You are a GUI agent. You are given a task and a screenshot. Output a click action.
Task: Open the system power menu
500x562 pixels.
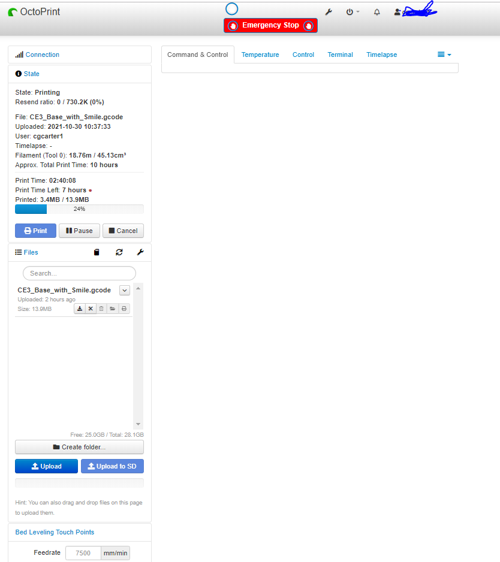[x=353, y=12]
